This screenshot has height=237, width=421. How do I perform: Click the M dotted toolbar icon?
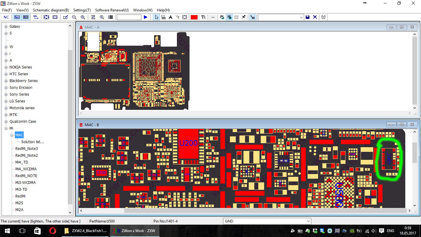coord(323,17)
